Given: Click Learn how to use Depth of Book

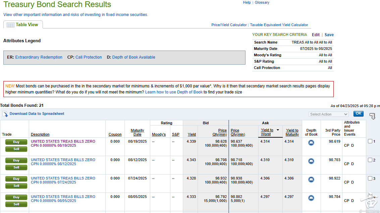Looking at the screenshot, I should click(174, 92).
